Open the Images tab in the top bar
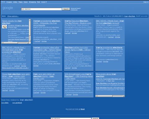The height and width of the screenshot is (119, 149). (x=9, y=2)
